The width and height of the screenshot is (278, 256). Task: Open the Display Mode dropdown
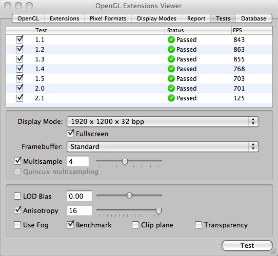click(x=163, y=122)
